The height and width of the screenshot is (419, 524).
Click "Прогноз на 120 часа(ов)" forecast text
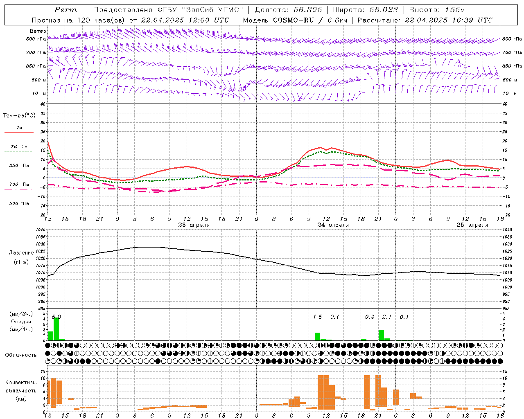(79, 20)
